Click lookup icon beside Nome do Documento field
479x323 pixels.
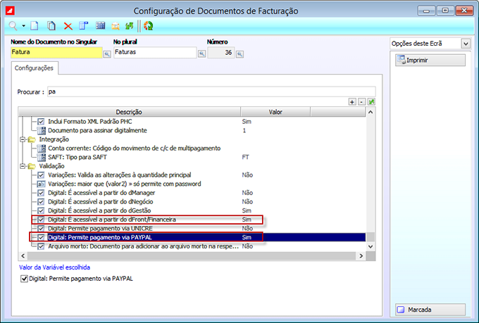coord(107,54)
